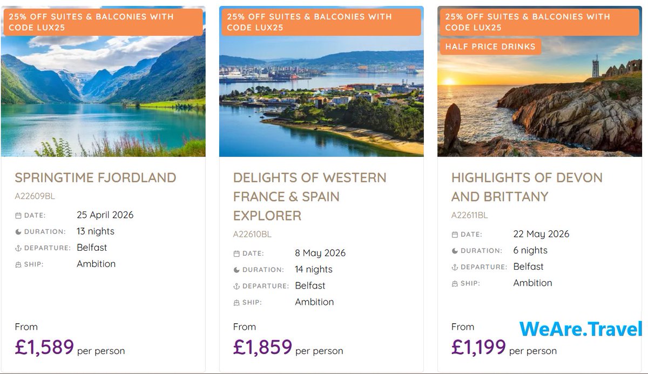This screenshot has height=374, width=648.
Task: Open the Delights of Western France & Spain Explorer title
Action: [310, 197]
